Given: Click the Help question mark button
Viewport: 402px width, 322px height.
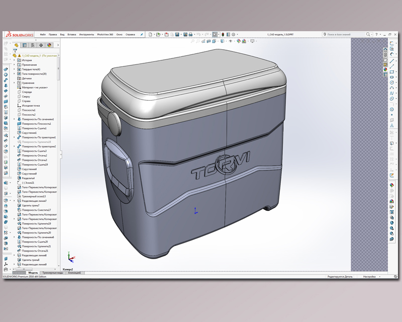Looking at the screenshot, I should (376, 34).
